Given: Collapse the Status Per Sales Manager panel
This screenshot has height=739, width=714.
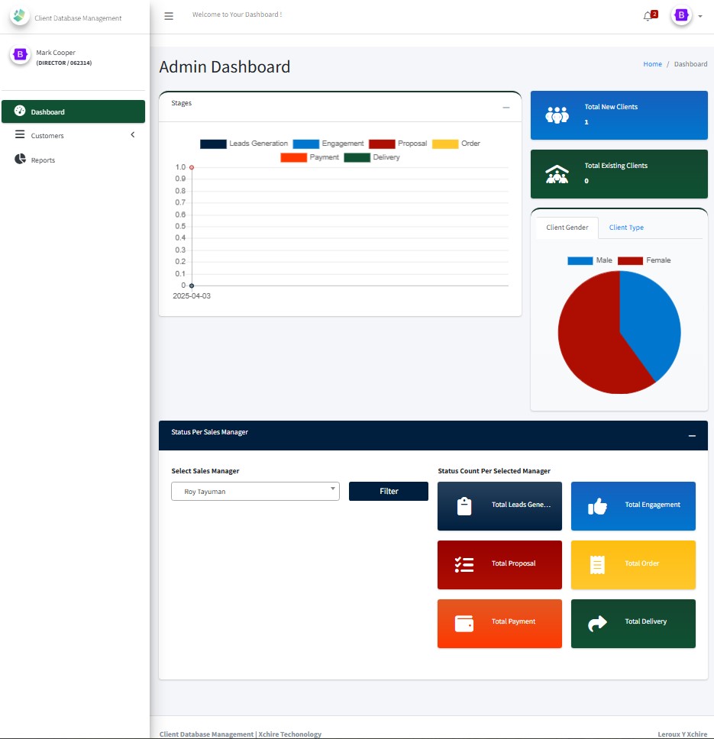Looking at the screenshot, I should coord(692,436).
